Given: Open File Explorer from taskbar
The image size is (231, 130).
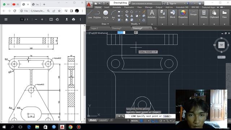Looking at the screenshot, I should [x=37, y=127].
